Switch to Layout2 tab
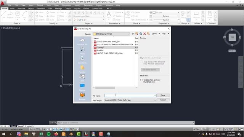244x137 pixels. point(30,126)
